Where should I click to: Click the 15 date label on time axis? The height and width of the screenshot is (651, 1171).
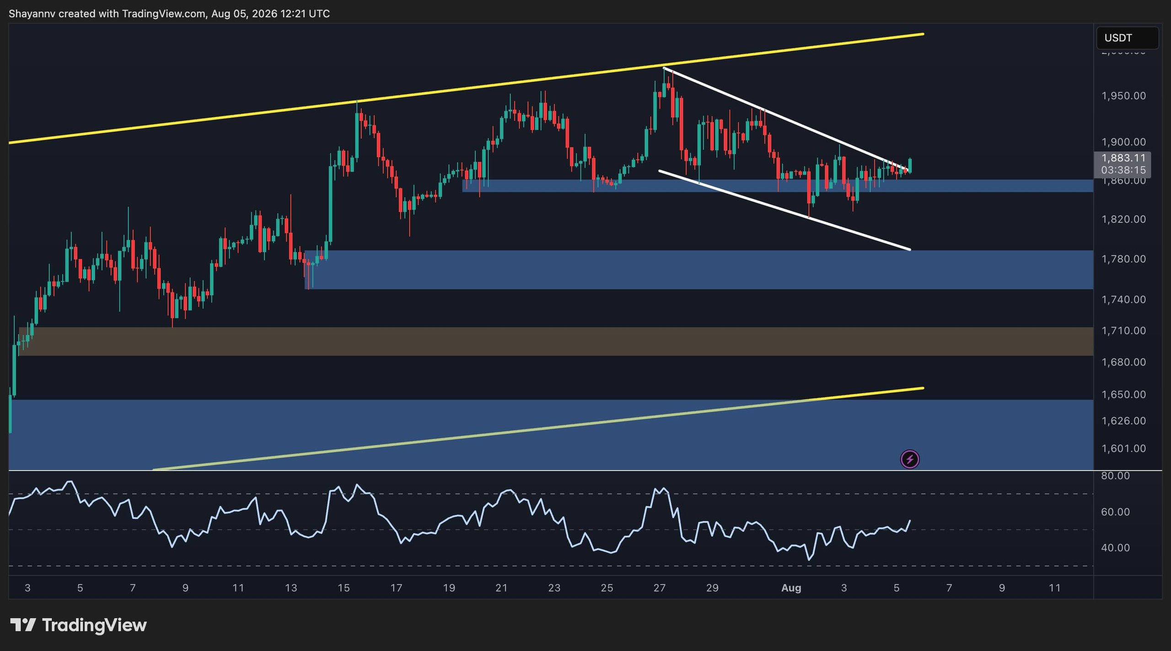tap(344, 588)
